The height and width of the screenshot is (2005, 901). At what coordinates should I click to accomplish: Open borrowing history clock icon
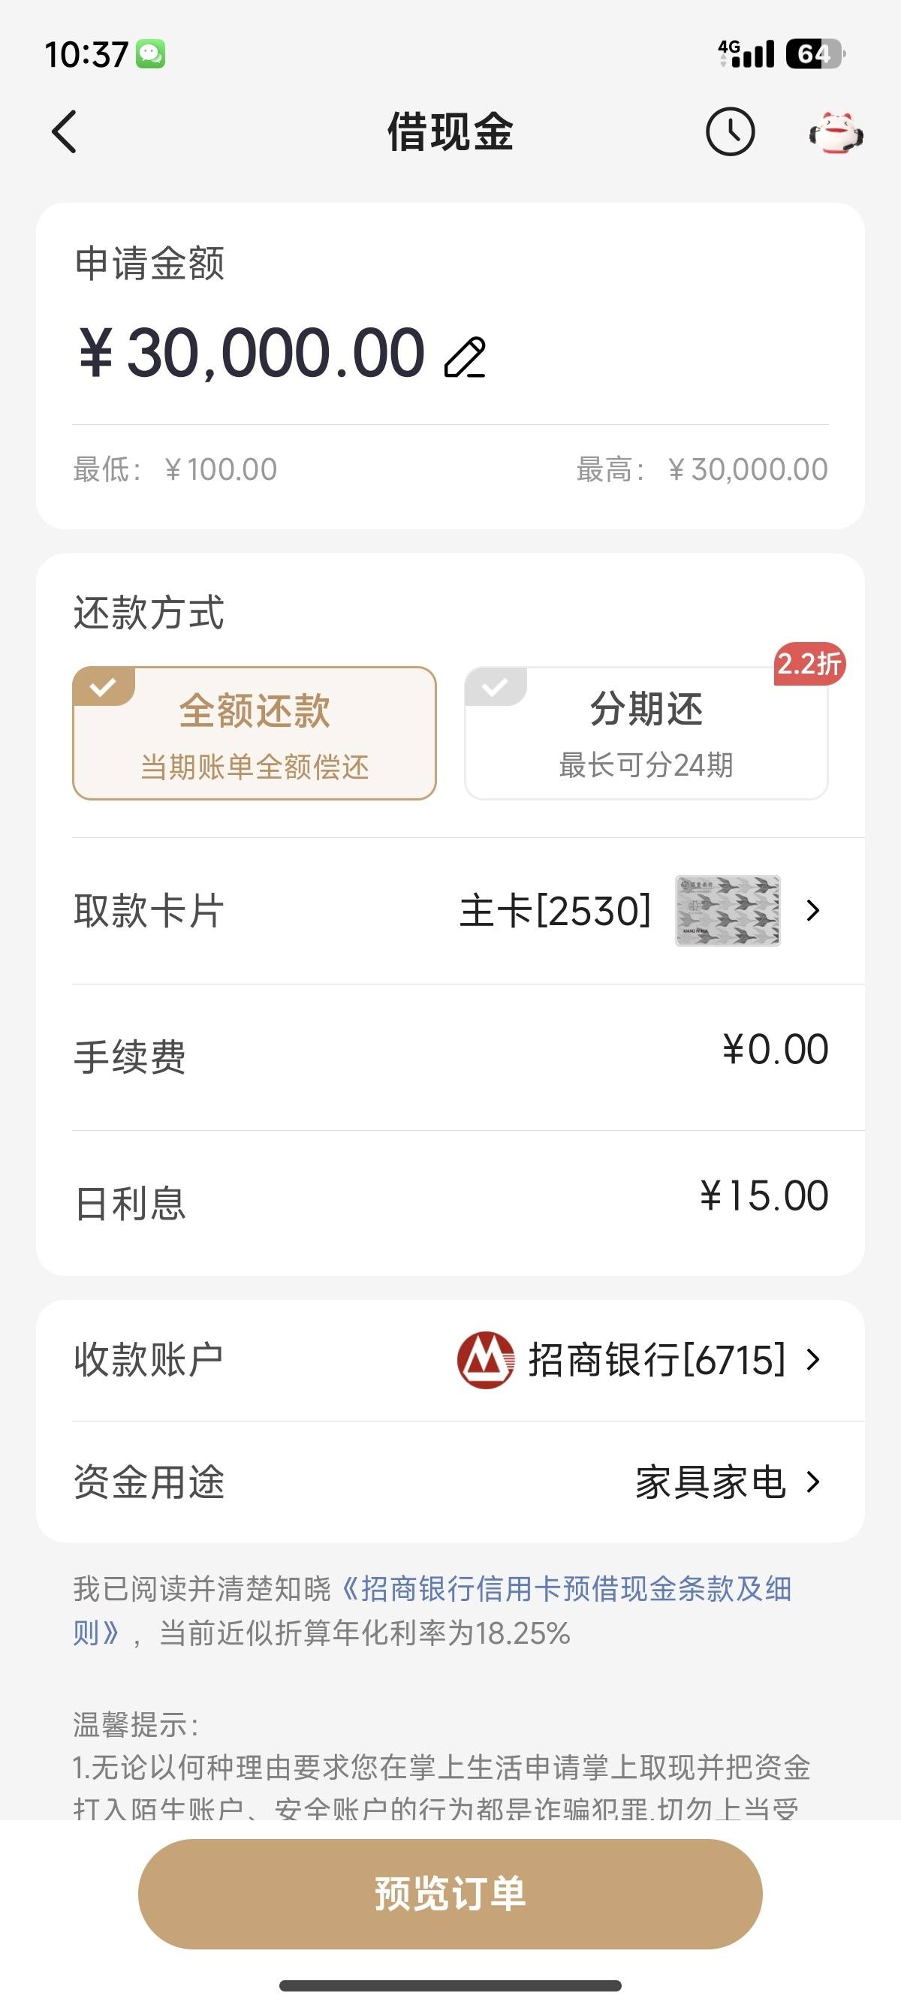click(730, 131)
